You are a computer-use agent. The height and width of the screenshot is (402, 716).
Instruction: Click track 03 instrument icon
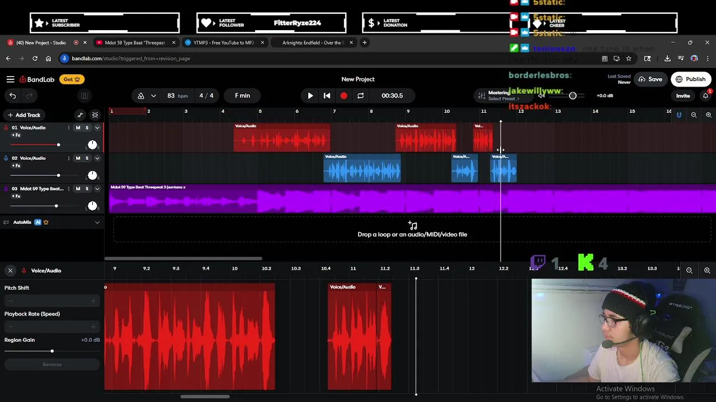[x=6, y=189]
